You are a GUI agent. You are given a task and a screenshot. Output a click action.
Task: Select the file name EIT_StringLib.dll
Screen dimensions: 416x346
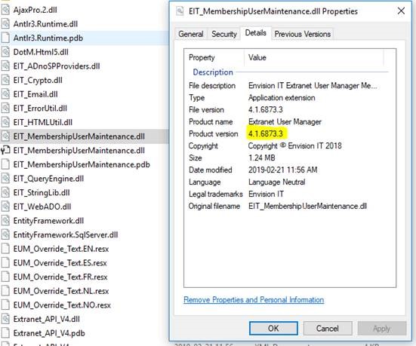42,192
